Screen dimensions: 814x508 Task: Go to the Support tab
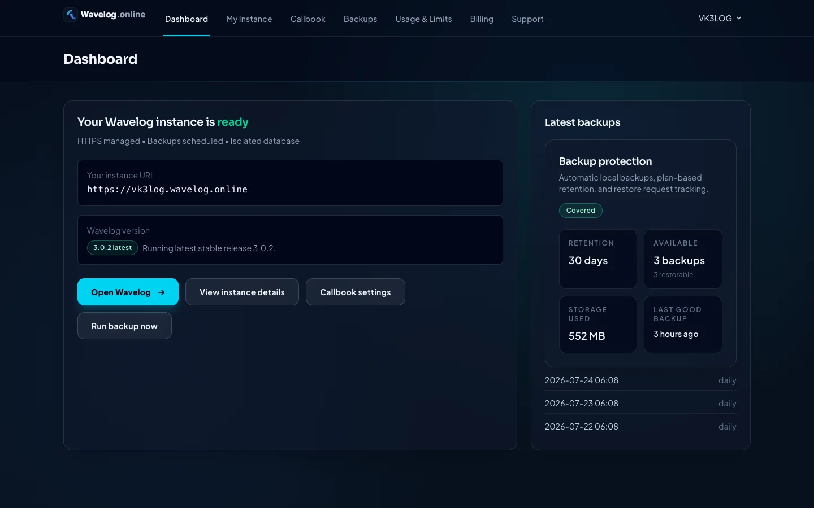pos(527,19)
